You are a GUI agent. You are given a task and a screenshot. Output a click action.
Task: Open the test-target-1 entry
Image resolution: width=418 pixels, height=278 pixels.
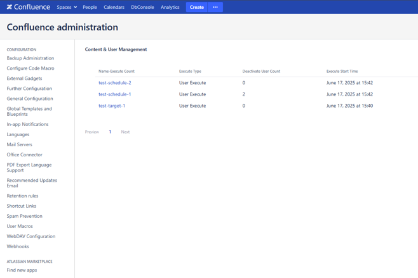click(112, 106)
